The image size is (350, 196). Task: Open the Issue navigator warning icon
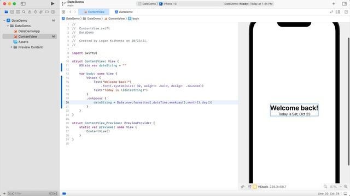30,12
